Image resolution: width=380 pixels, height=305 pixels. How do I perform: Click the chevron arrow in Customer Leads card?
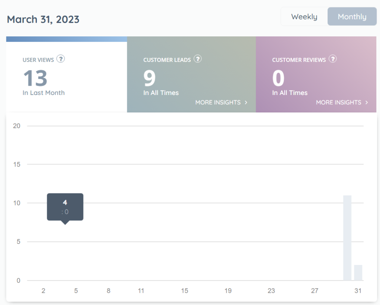point(246,102)
